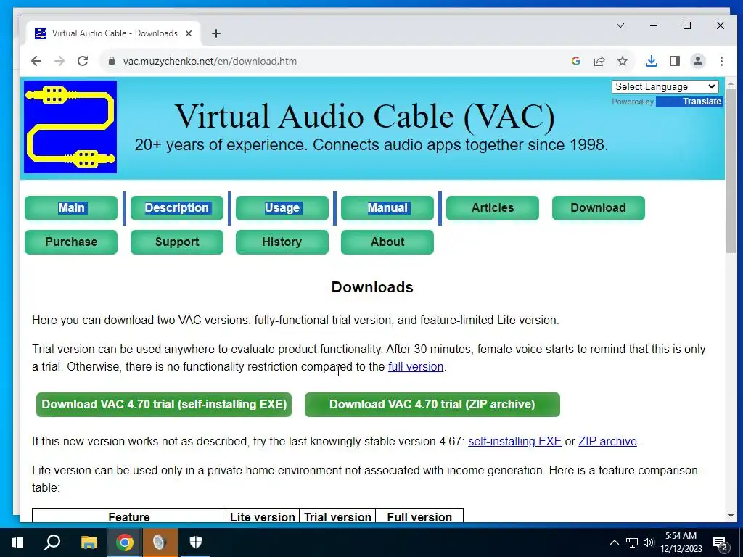Click the network tray icon
Image resolution: width=743 pixels, height=557 pixels.
pos(632,542)
